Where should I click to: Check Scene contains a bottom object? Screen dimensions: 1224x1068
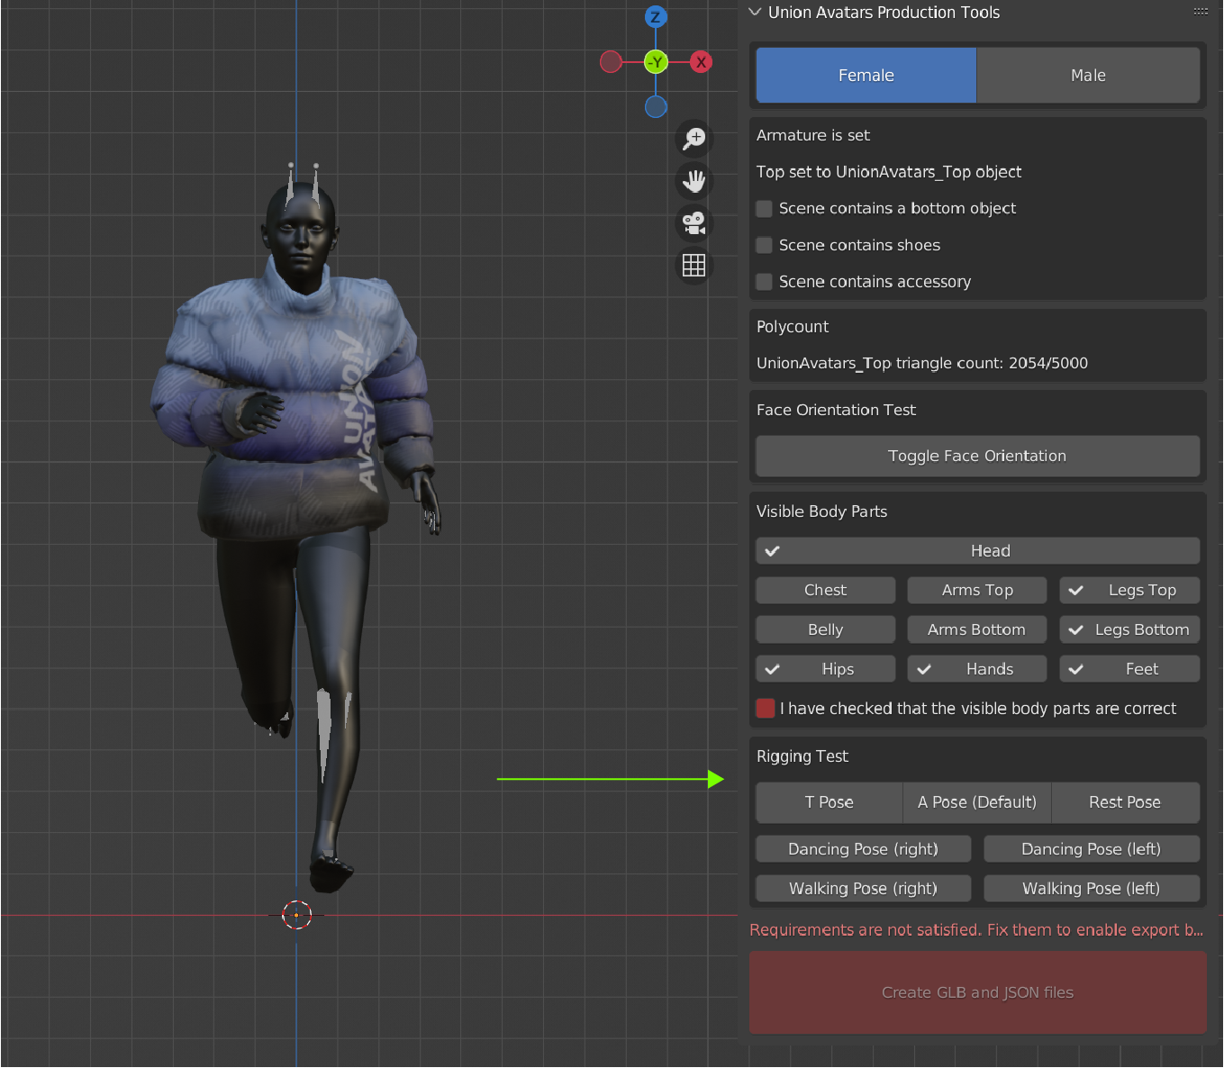point(765,209)
